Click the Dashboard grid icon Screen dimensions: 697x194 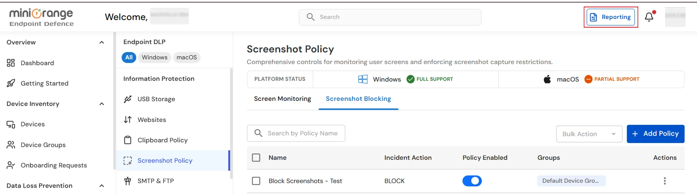coord(11,63)
